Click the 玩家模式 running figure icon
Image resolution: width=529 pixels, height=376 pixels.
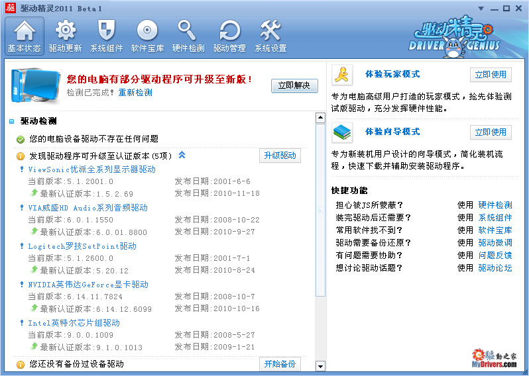[342, 75]
